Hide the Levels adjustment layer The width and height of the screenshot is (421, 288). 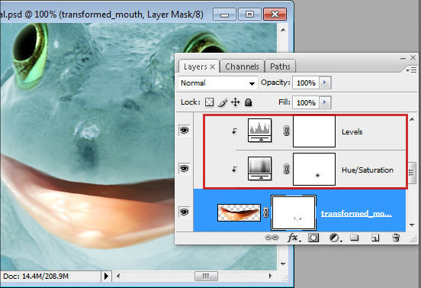[x=185, y=131]
